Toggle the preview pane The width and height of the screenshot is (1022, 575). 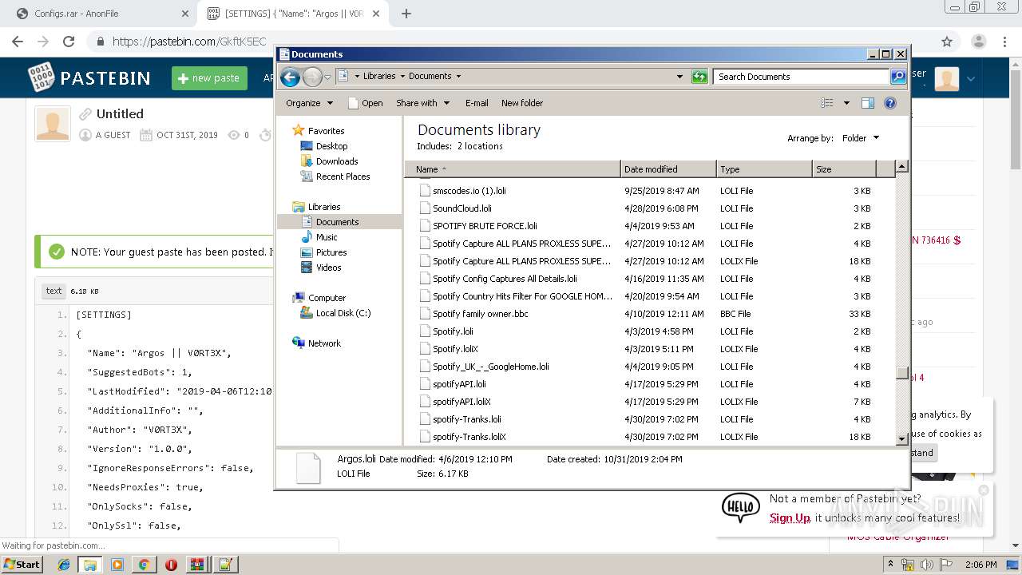coord(868,103)
